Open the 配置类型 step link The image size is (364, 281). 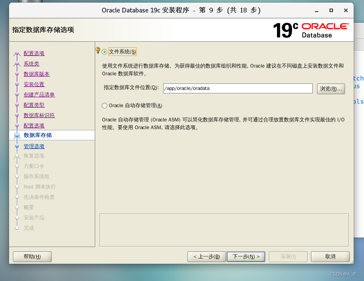click(x=34, y=105)
